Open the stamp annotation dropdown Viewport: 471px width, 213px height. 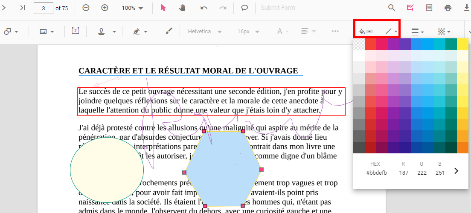107,31
